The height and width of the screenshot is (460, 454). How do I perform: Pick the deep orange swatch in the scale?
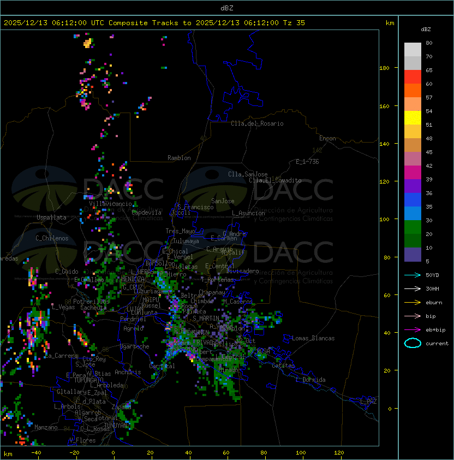click(x=413, y=91)
